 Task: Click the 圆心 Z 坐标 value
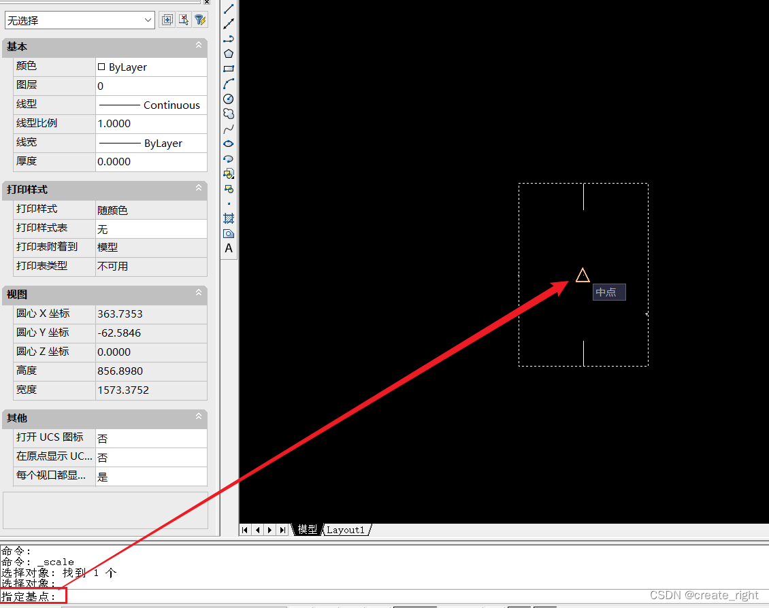(151, 353)
